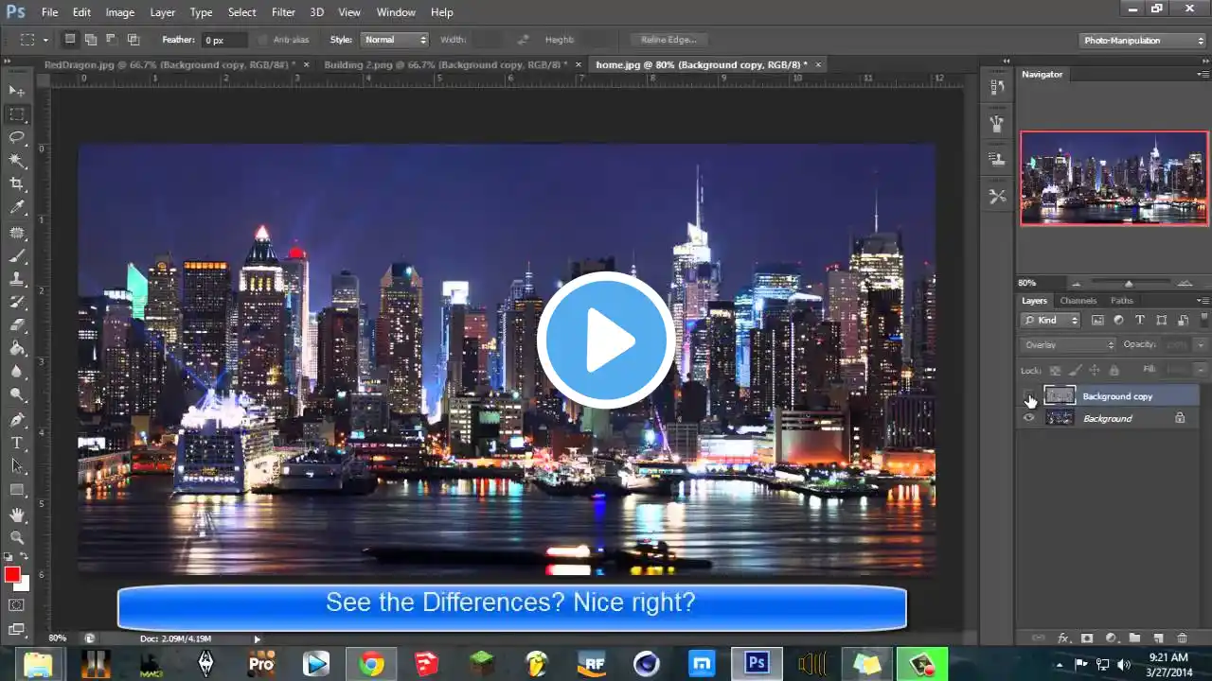Open the Overlay blend mode dropdown

1069,345
